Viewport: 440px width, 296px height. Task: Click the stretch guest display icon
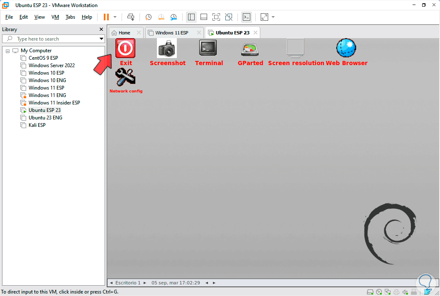point(264,17)
